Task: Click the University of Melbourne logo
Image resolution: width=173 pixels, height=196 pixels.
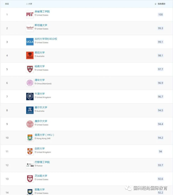Action: point(30,110)
